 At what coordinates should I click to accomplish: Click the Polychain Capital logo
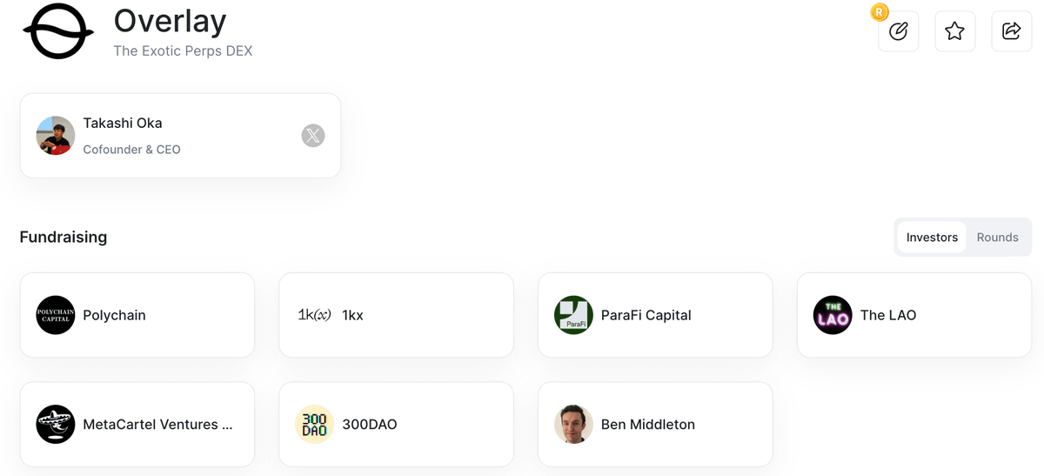coord(56,315)
